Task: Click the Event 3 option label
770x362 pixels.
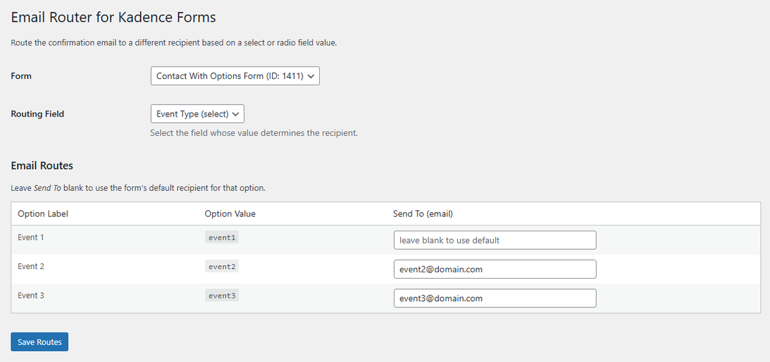Action: (31, 295)
